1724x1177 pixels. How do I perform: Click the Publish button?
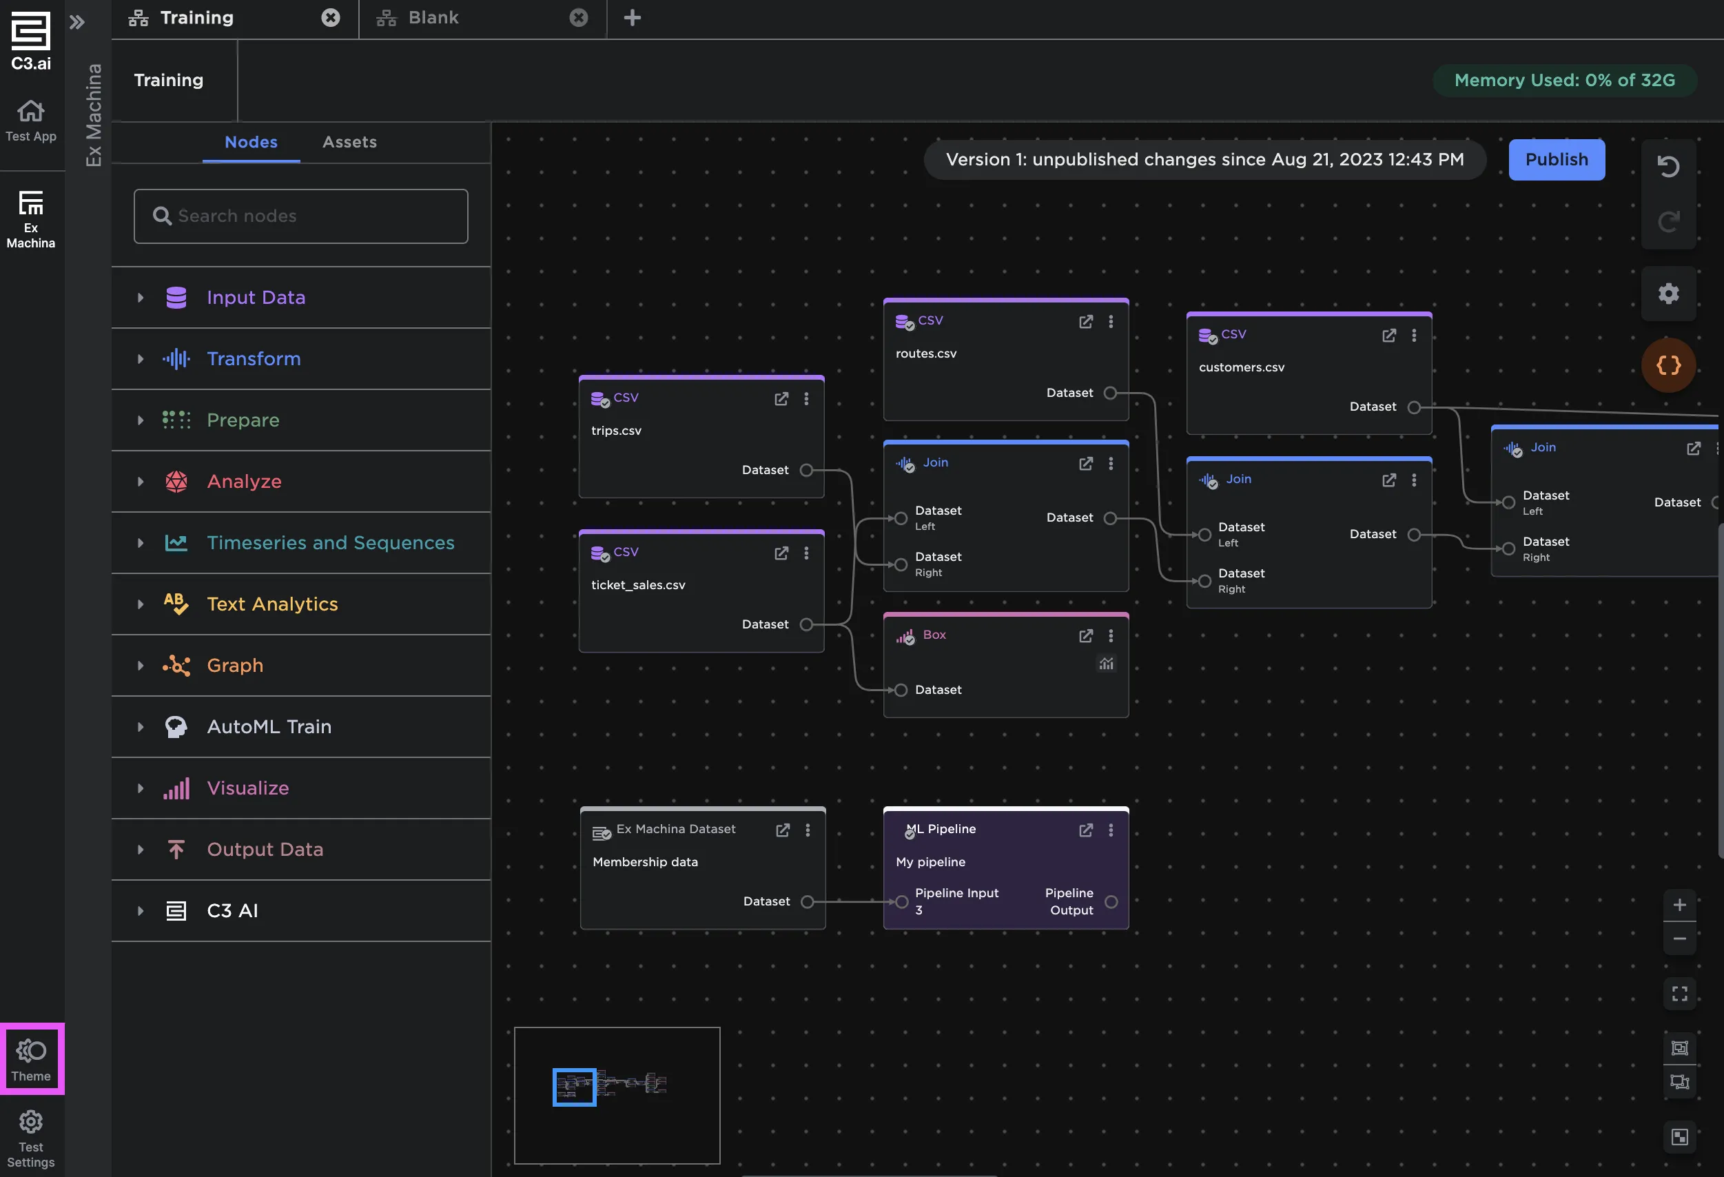(1557, 160)
